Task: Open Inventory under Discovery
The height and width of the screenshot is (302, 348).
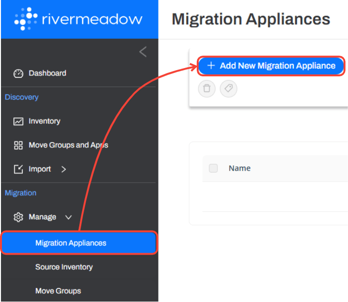Action: (x=44, y=121)
